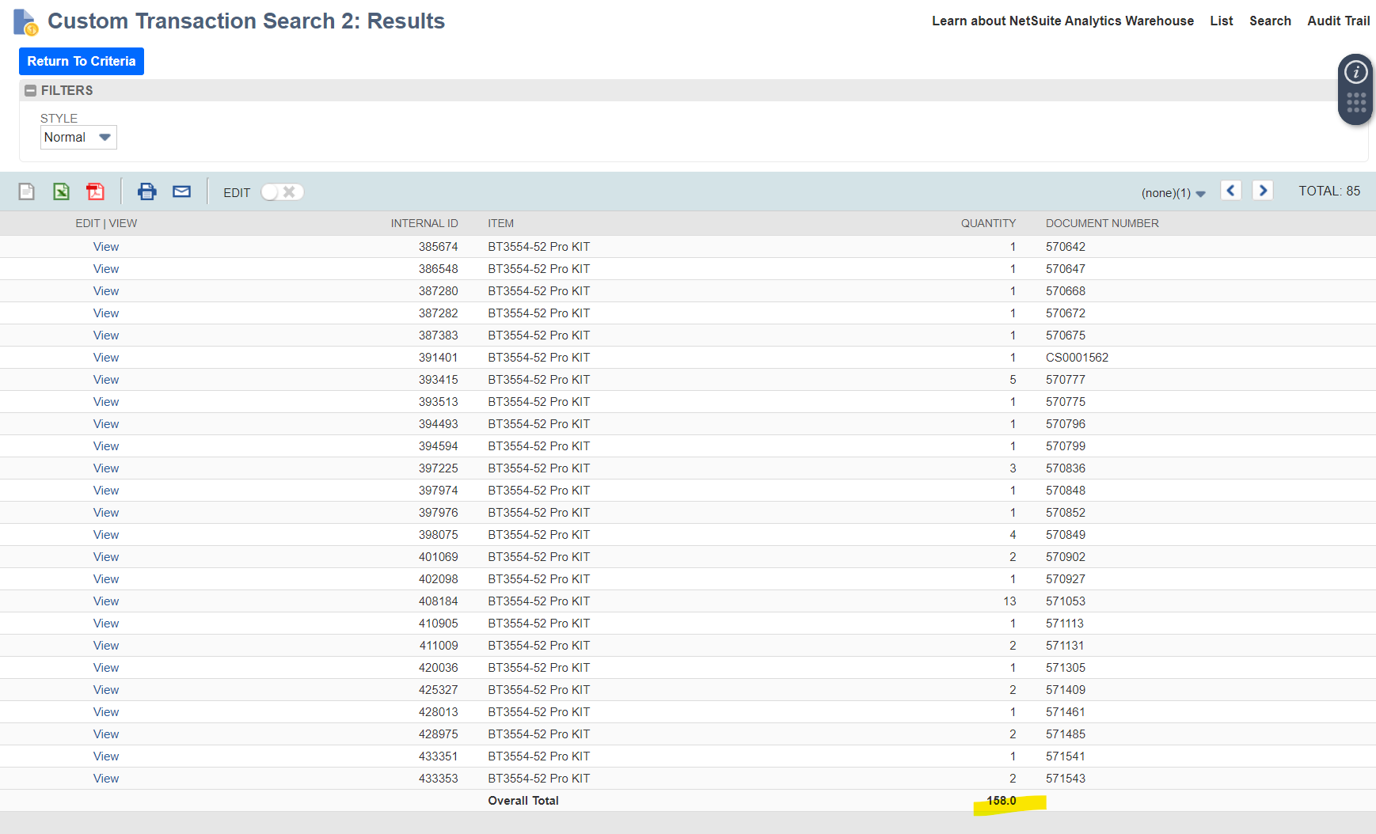Export results as PDF icon
1376x834 pixels.
click(96, 191)
